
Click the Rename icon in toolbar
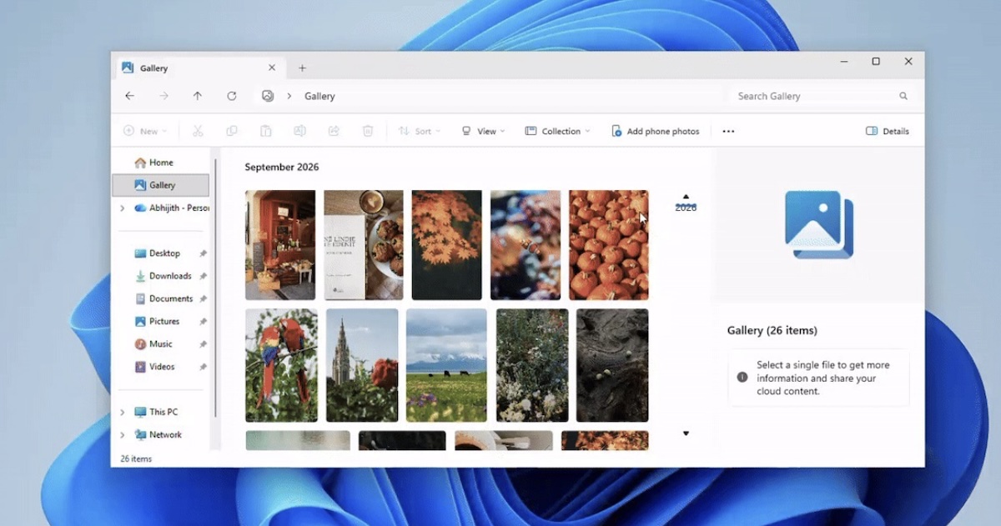299,131
